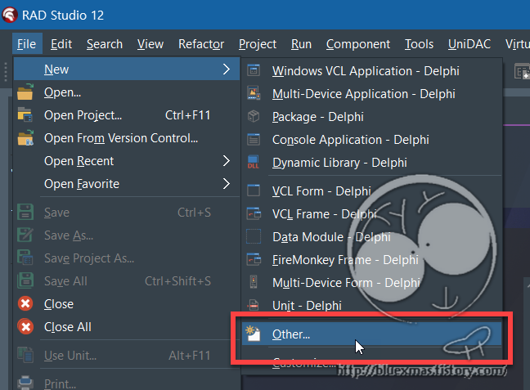Select Other... in New submenu
Viewport: 530px width, 390px height.
point(372,334)
